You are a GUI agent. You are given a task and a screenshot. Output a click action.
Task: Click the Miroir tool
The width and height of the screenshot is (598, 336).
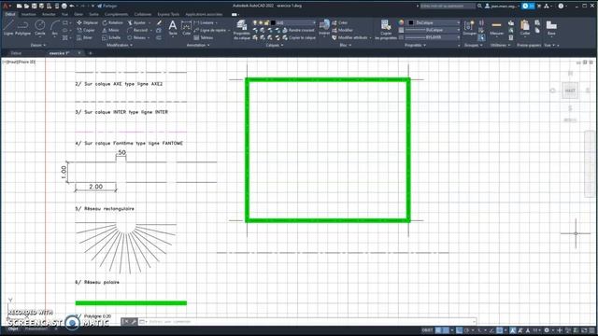110,30
